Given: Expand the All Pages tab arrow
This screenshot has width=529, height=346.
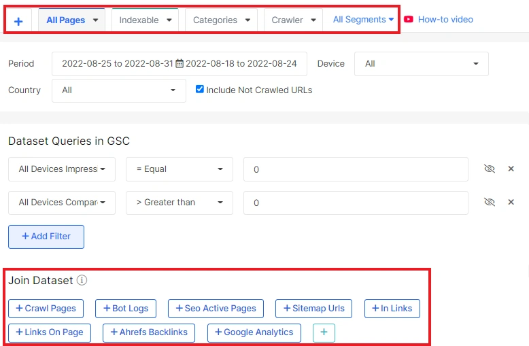Looking at the screenshot, I should click(x=96, y=20).
